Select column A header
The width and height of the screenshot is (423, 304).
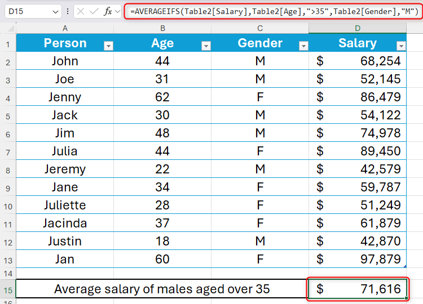point(65,28)
